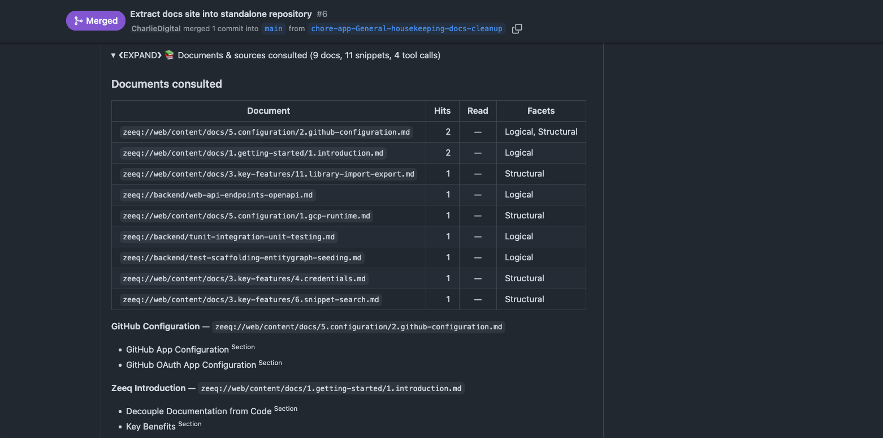Viewport: 883px width, 438px height.
Task: Click Read dash in gcp-runtime row
Action: click(x=478, y=216)
